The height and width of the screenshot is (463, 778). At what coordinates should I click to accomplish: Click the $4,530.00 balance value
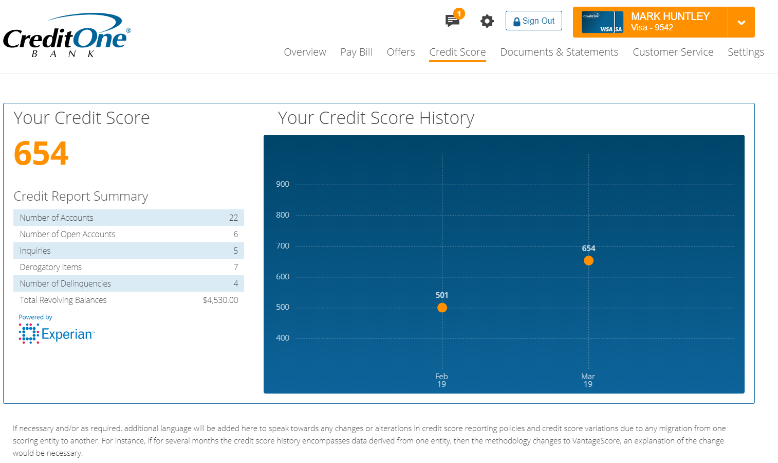tap(220, 300)
